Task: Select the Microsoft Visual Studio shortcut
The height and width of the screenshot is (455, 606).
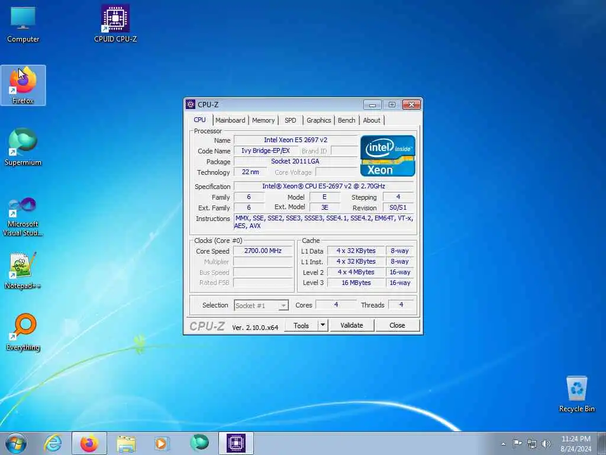Action: [23, 217]
